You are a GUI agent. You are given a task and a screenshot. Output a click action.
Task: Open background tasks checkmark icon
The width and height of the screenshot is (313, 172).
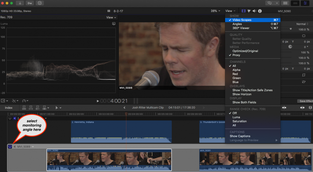coord(39,3)
